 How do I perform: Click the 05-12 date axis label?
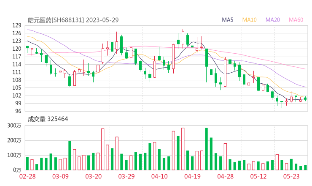click(258, 176)
